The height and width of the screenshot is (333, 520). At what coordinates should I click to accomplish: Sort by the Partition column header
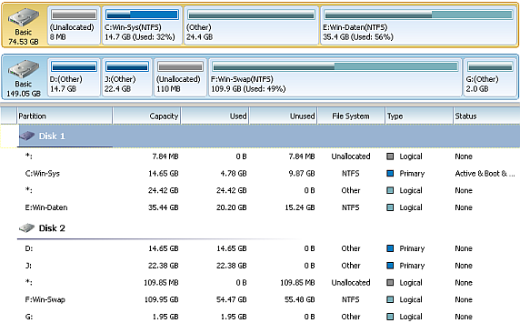coord(65,116)
